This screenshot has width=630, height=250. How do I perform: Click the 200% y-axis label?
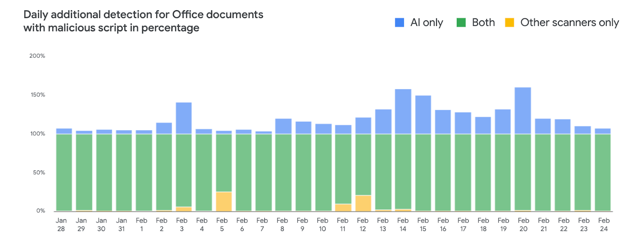click(x=37, y=56)
